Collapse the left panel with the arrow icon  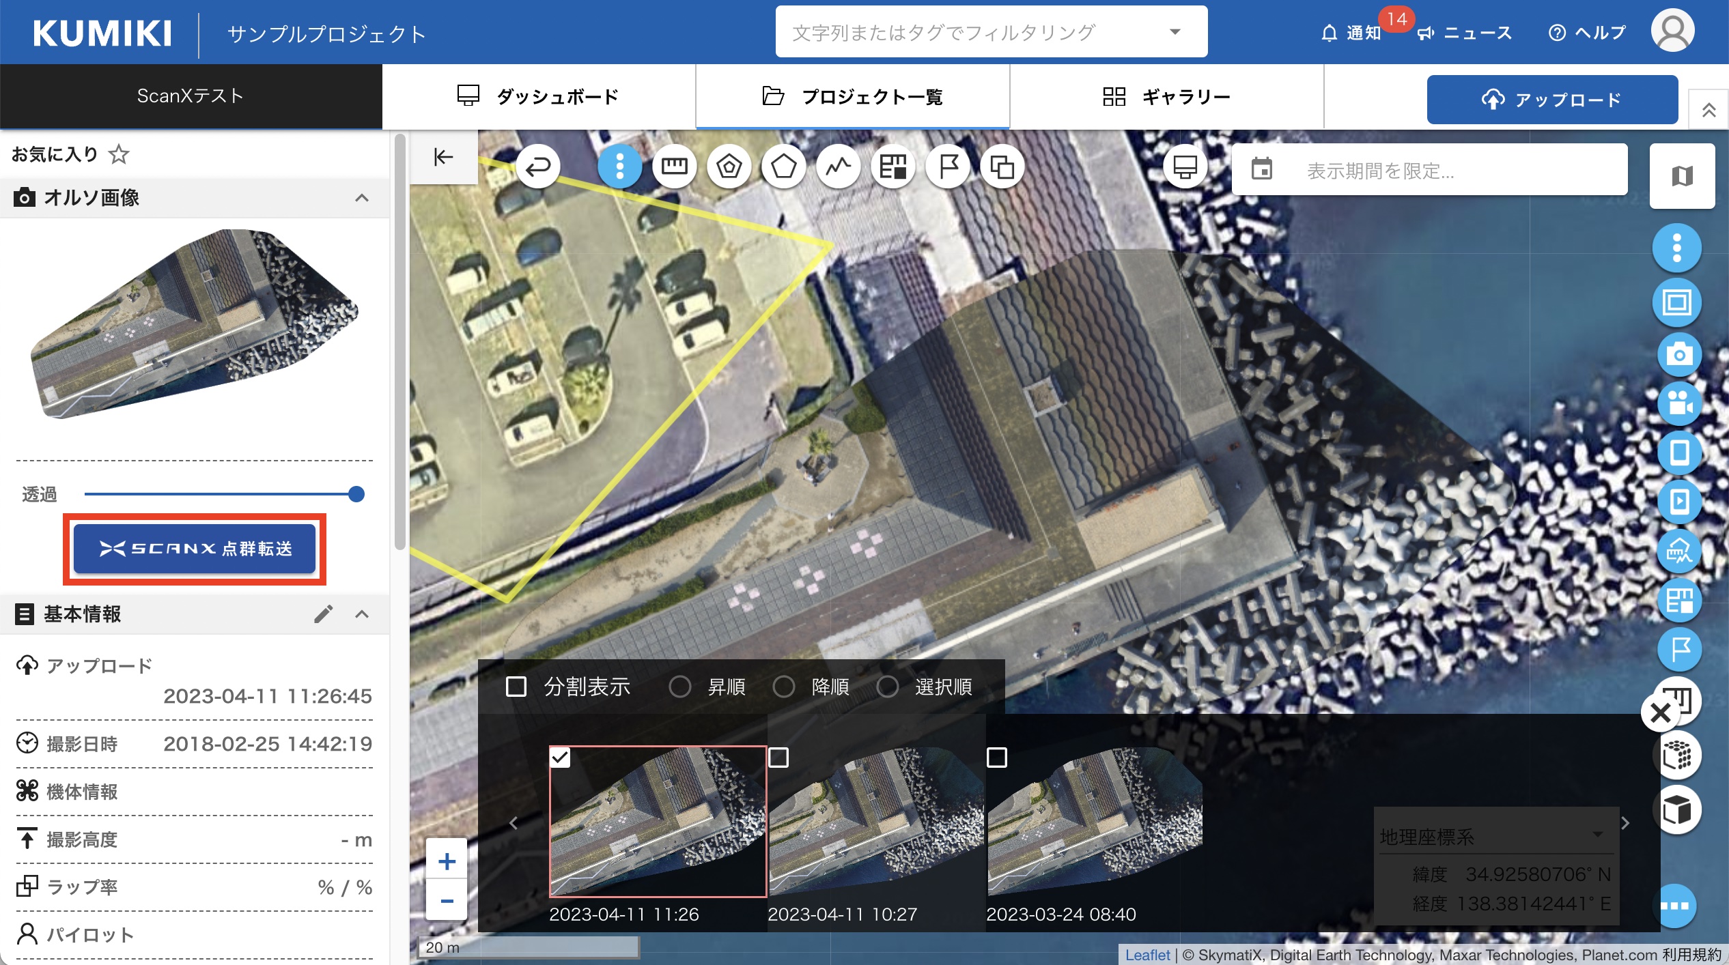click(443, 157)
